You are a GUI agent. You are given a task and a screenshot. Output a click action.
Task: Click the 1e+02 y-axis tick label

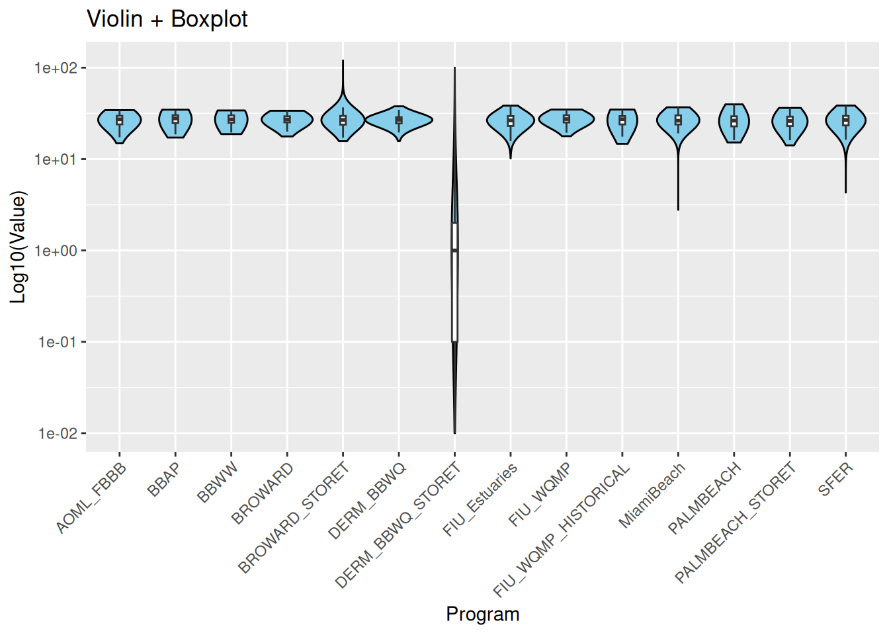[57, 68]
